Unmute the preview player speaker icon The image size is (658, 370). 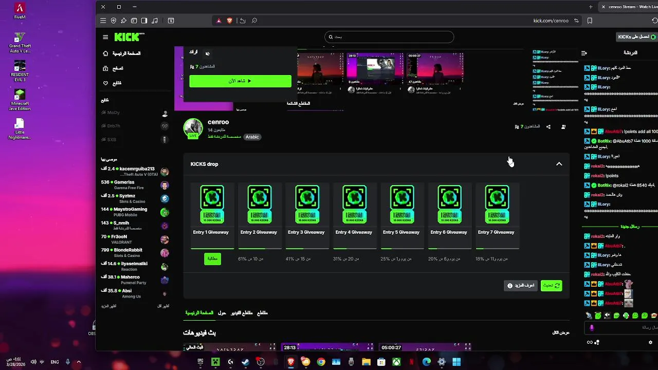click(x=208, y=53)
